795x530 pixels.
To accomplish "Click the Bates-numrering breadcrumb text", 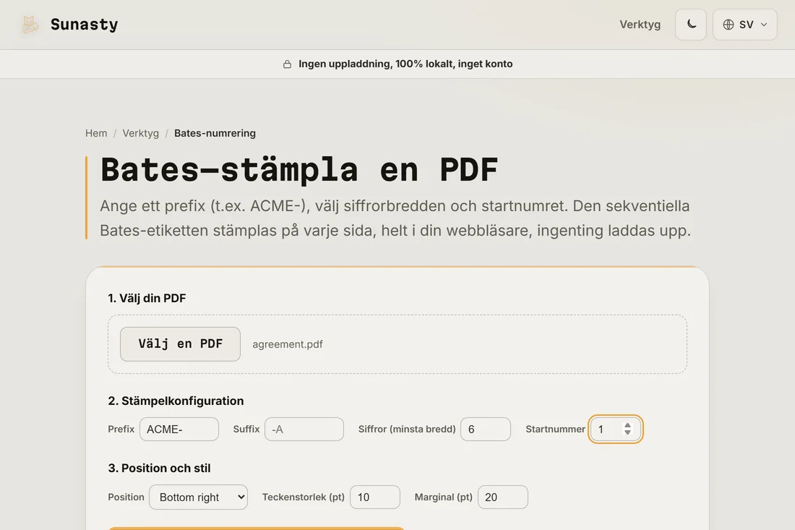I will click(x=215, y=133).
